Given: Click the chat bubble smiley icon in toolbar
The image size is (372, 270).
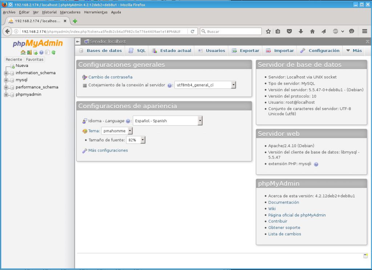Looking at the screenshot, I should pos(352,31).
